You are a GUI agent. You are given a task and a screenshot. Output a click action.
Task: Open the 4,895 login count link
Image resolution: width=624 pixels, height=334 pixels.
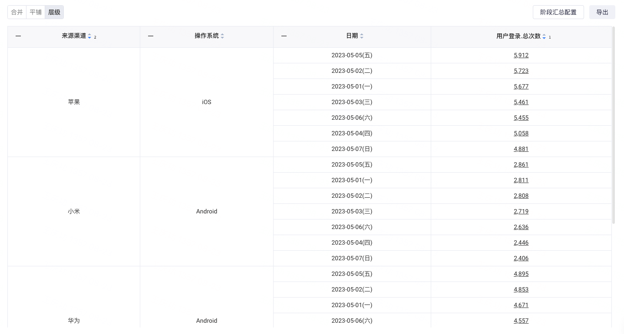(521, 274)
